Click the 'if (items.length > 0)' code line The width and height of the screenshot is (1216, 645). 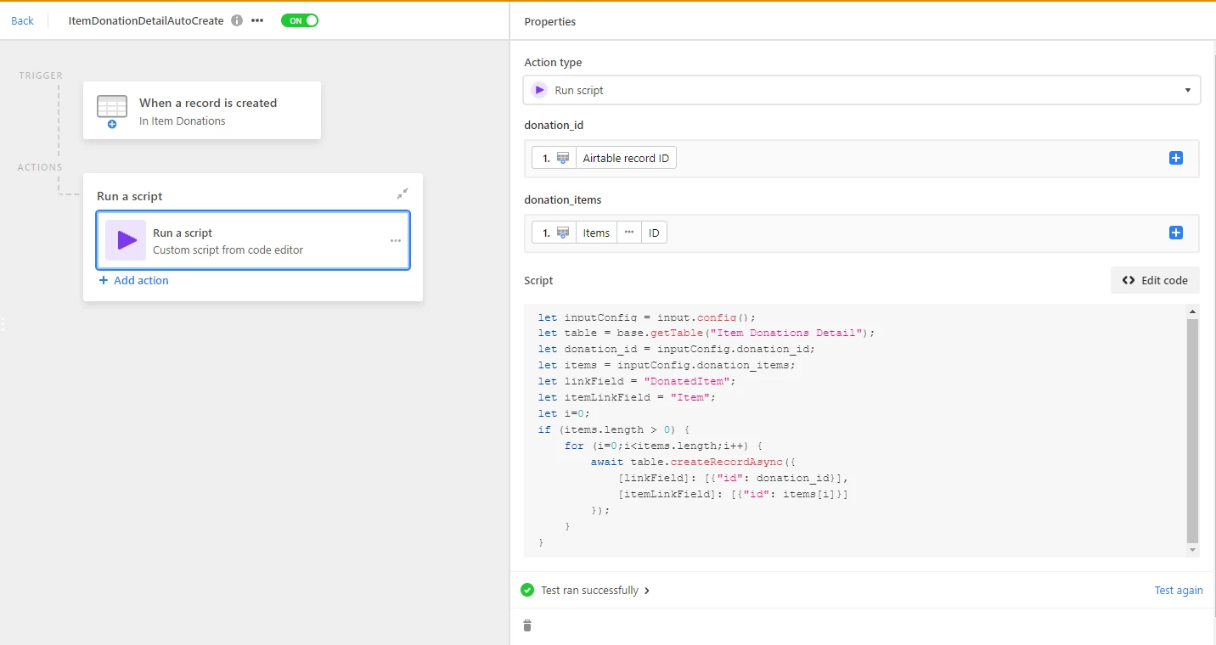point(614,429)
